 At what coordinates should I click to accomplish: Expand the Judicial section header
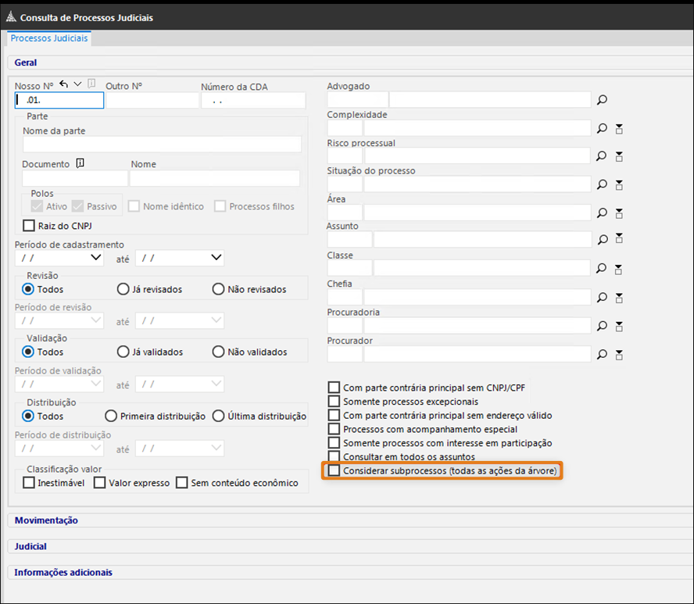[x=30, y=546]
